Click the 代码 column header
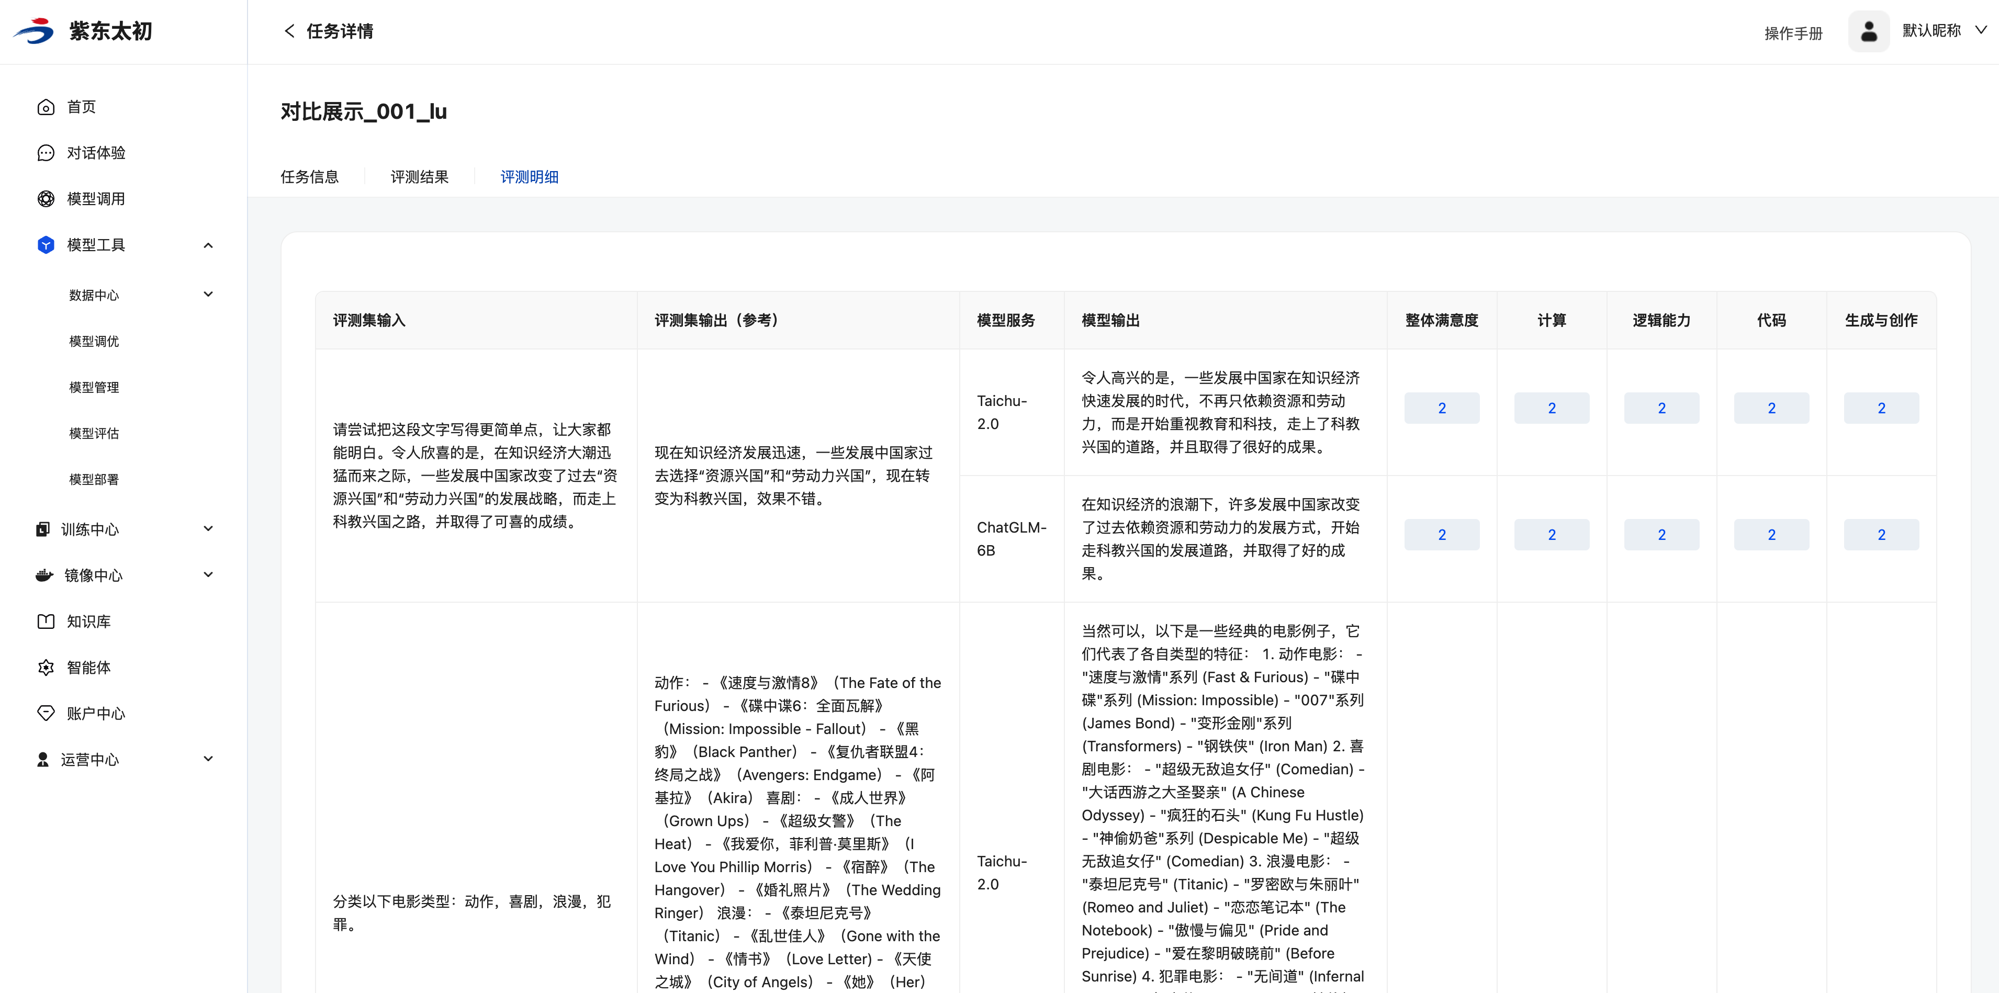The width and height of the screenshot is (1999, 993). [1772, 320]
